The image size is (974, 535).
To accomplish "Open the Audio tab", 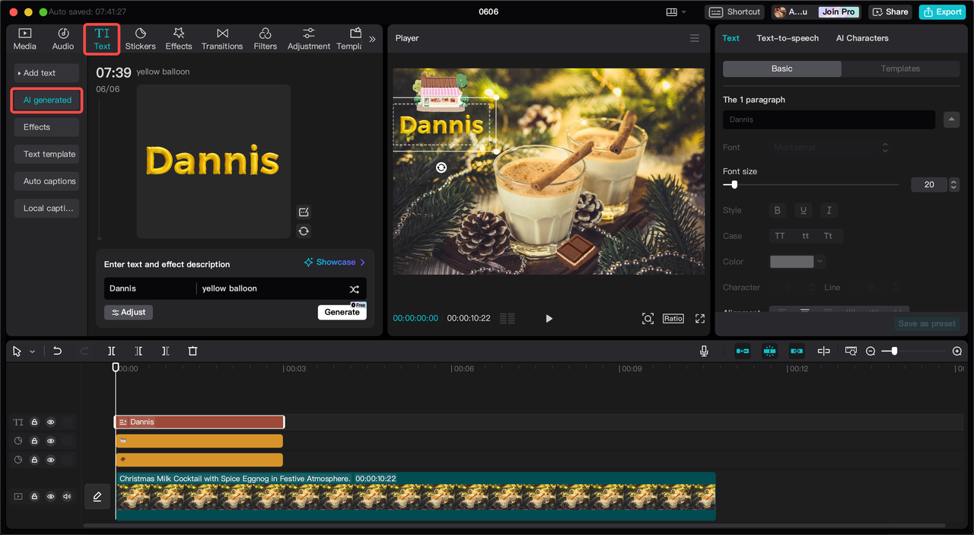I will click(63, 39).
